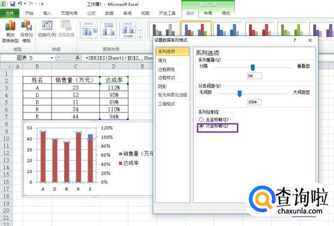Click the gap width 150% input field
The width and height of the screenshot is (334, 226).
255,102
